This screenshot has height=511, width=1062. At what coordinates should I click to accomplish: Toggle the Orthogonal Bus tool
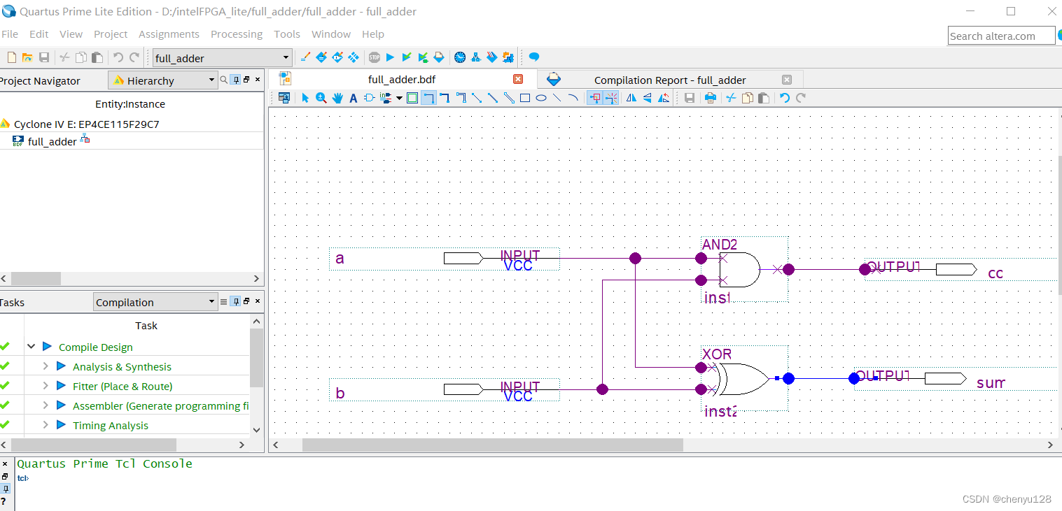[445, 98]
